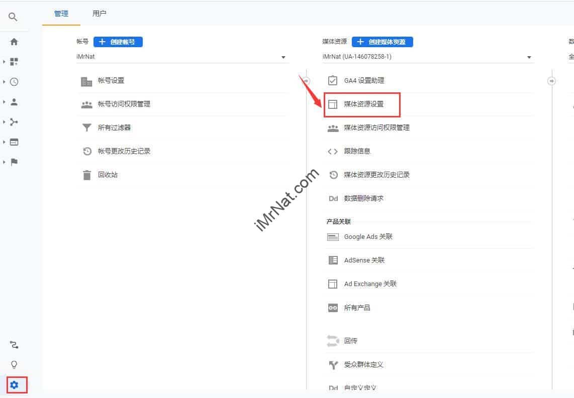Open the Customization dashboard icon in sidebar
The width and height of the screenshot is (574, 398).
coord(14,62)
